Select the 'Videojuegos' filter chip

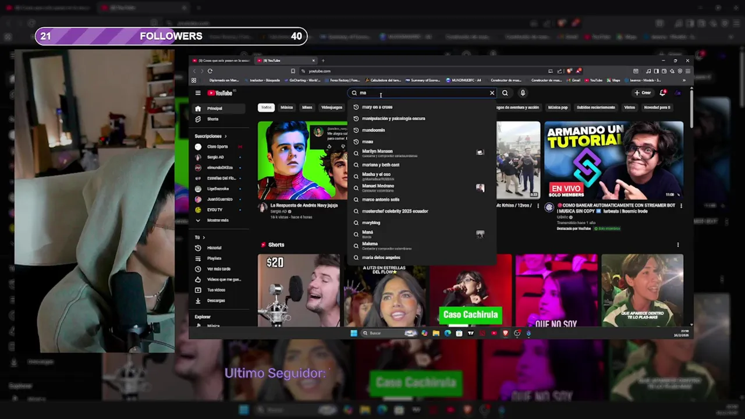(x=332, y=108)
